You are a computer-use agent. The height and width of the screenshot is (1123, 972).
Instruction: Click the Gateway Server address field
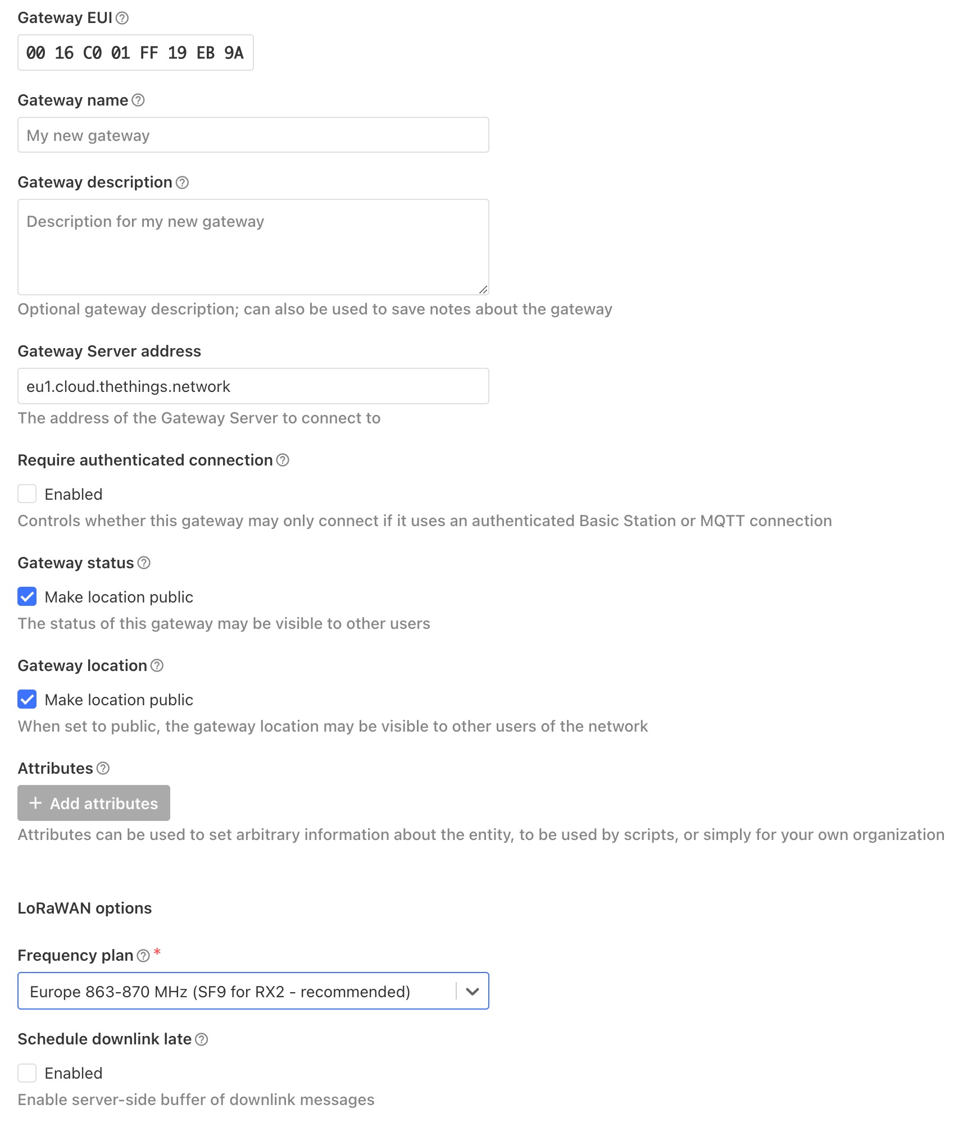(253, 386)
